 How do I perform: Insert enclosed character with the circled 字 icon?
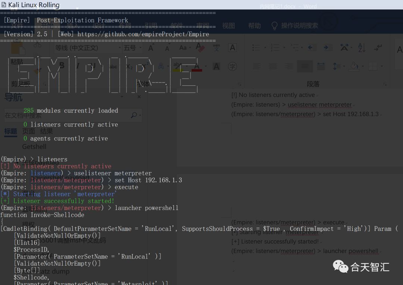coord(232,66)
